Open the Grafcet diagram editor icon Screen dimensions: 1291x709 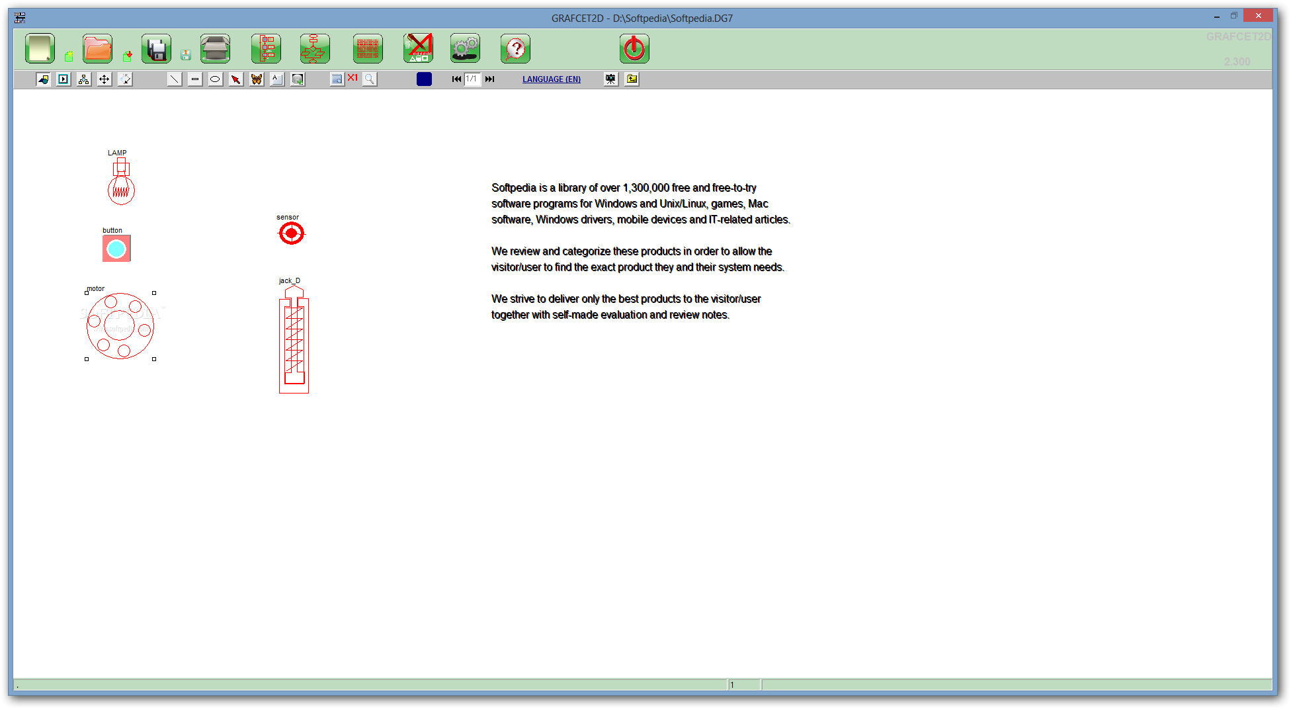coord(266,49)
